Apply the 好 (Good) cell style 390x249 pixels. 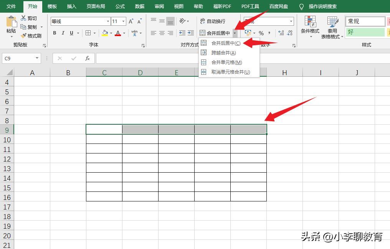click(x=365, y=32)
